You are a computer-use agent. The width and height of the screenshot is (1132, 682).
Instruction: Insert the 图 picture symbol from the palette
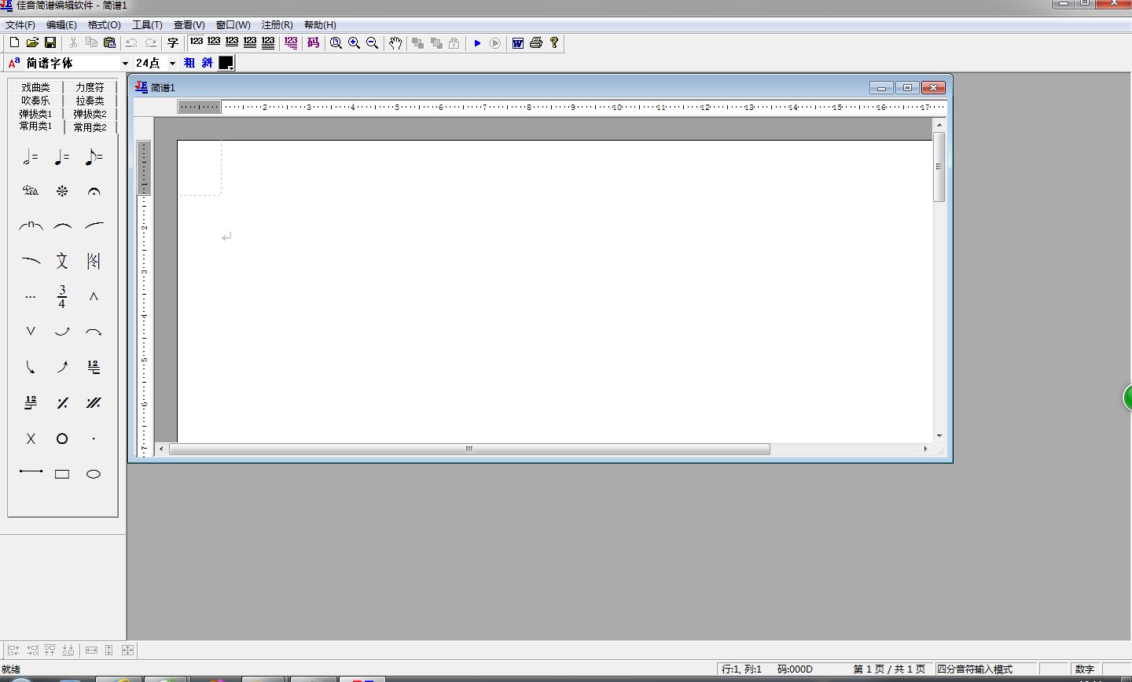pyautogui.click(x=94, y=261)
